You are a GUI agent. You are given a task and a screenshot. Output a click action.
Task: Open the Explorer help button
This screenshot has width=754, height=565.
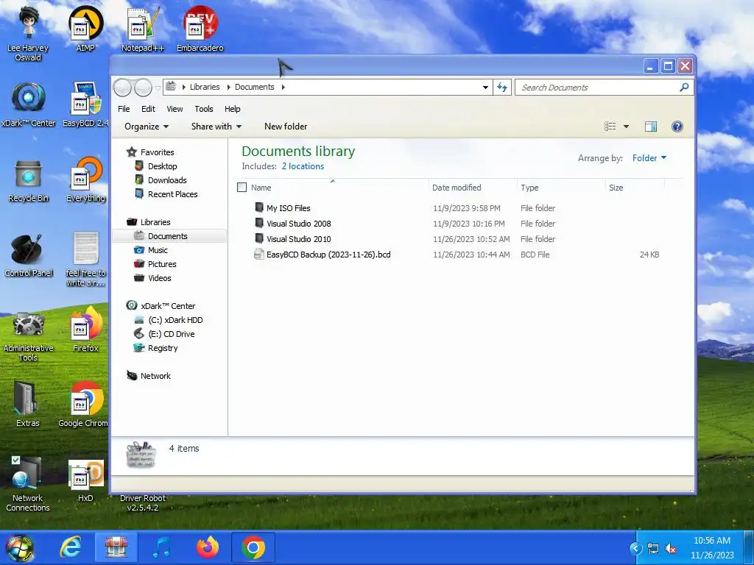[677, 127]
